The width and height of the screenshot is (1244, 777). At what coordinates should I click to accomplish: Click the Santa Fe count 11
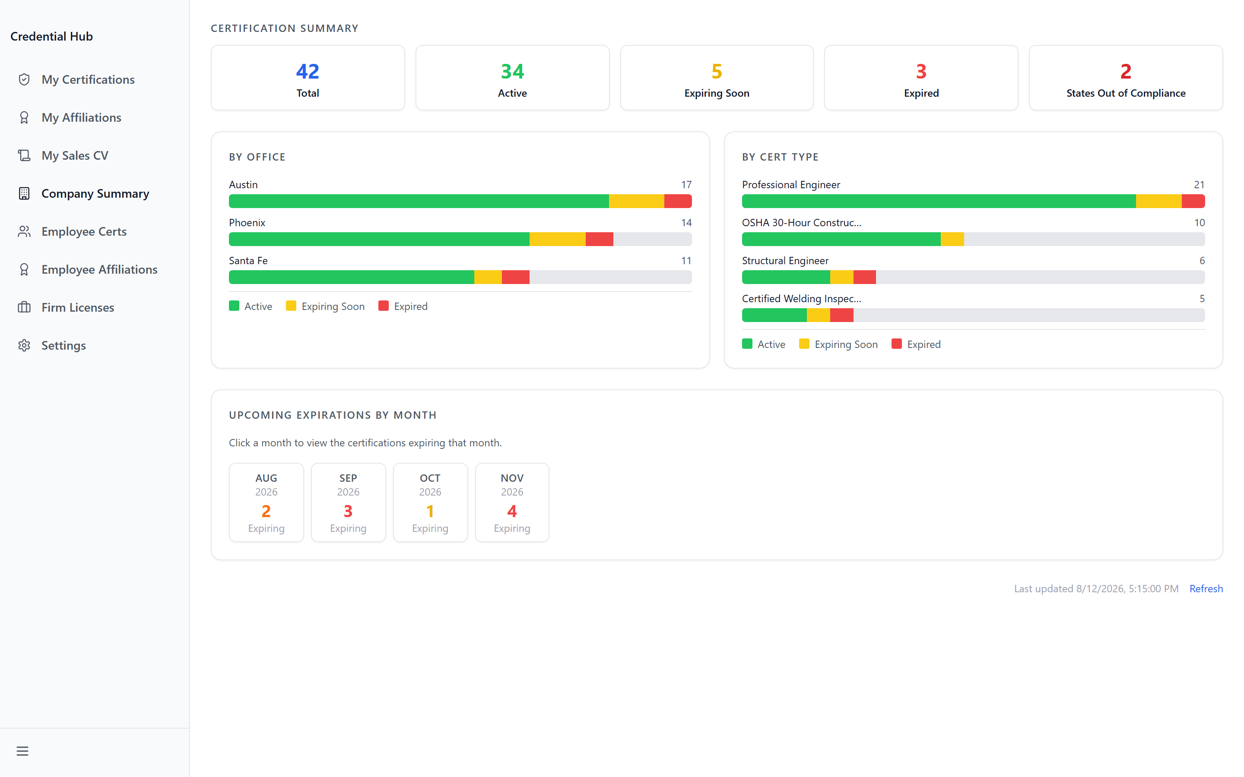tap(686, 261)
